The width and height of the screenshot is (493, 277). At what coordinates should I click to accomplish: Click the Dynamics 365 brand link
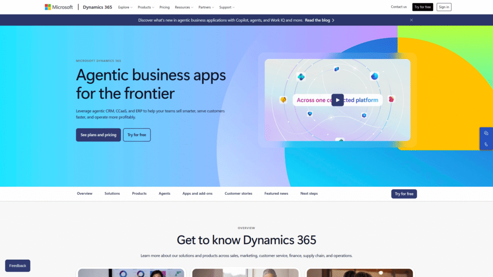click(97, 7)
